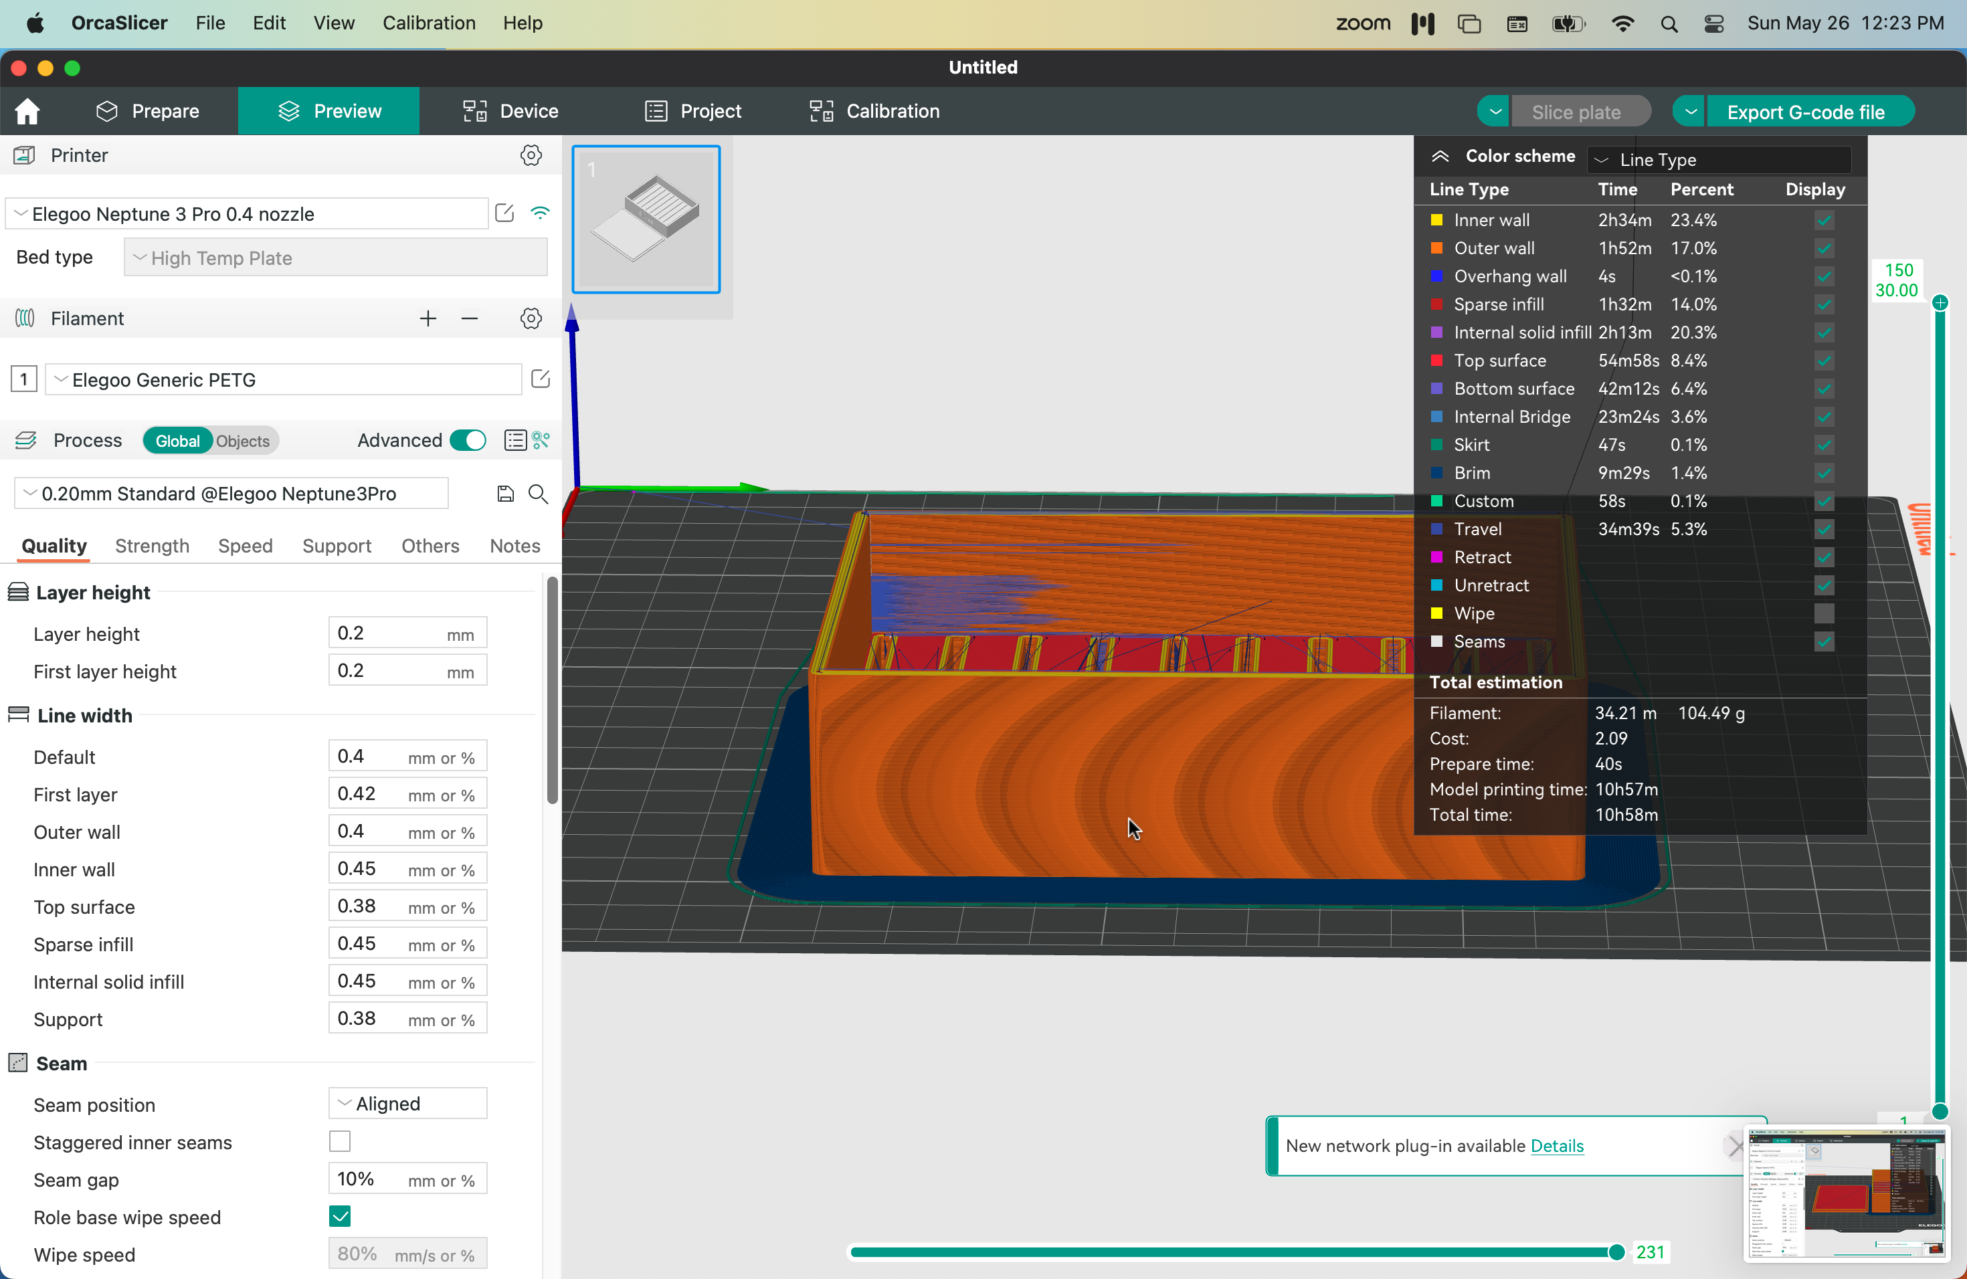Image resolution: width=1967 pixels, height=1279 pixels.
Task: Toggle the Advanced mode switch
Action: [468, 440]
